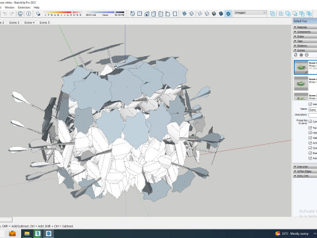The height and width of the screenshot is (238, 317).
Task: Expand the Shadows tray panel
Action: point(305,46)
